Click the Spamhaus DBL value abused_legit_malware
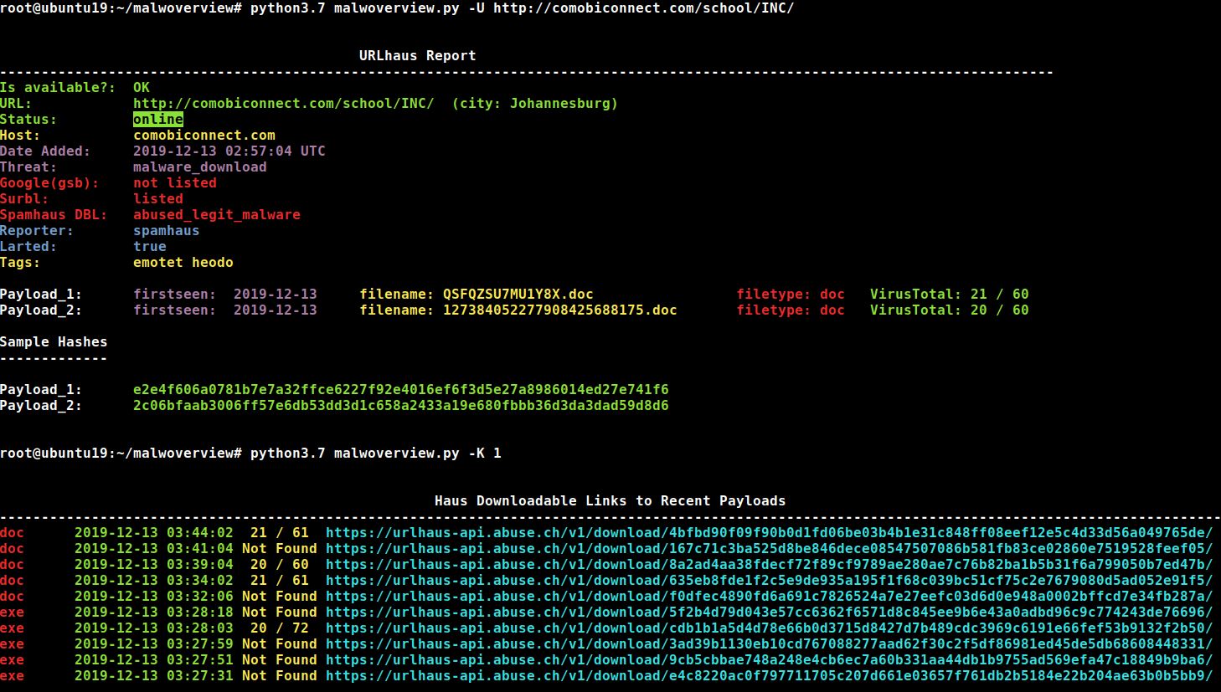1221x692 pixels. (x=217, y=215)
